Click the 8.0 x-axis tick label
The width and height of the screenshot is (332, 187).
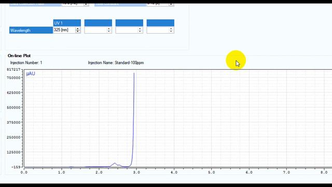coord(324,172)
